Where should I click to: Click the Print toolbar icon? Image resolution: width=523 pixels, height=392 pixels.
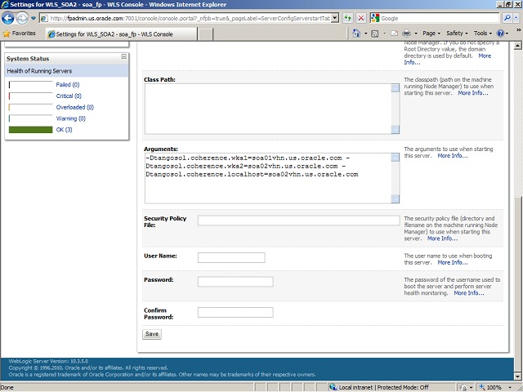[406, 33]
